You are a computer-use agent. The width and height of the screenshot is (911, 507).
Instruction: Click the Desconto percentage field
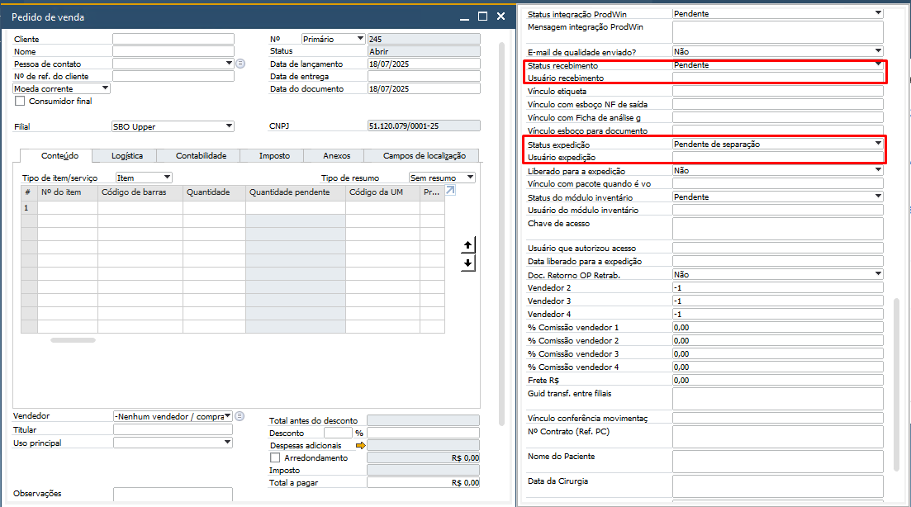coord(338,433)
